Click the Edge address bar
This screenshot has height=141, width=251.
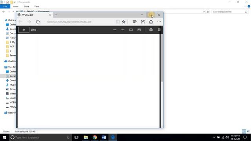[80, 22]
